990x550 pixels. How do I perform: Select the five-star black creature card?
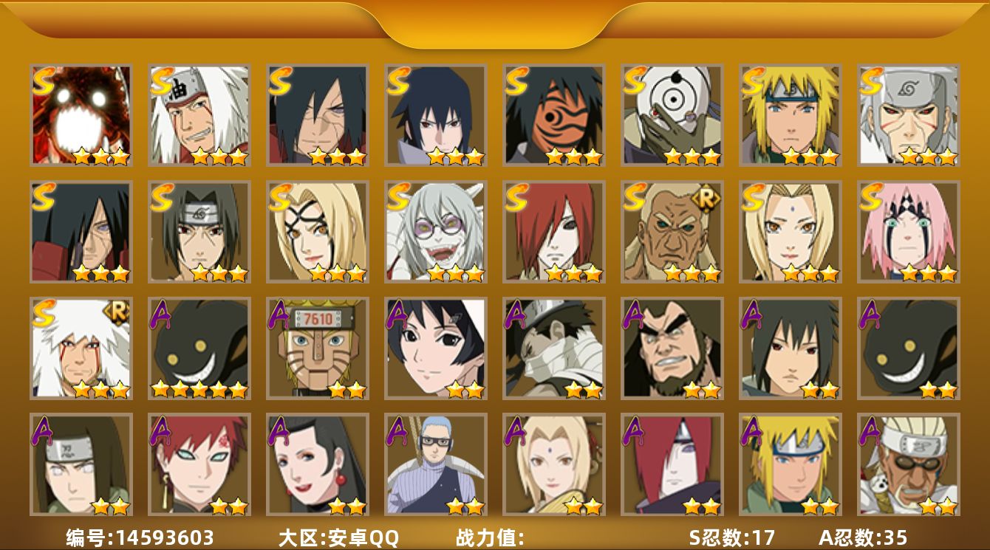pyautogui.click(x=199, y=348)
